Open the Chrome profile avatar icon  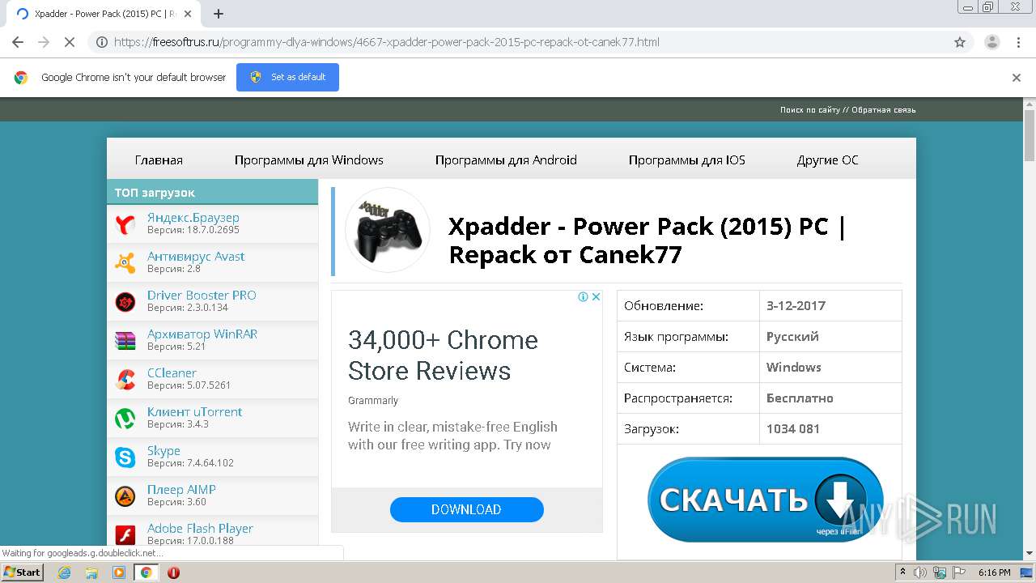tap(992, 42)
